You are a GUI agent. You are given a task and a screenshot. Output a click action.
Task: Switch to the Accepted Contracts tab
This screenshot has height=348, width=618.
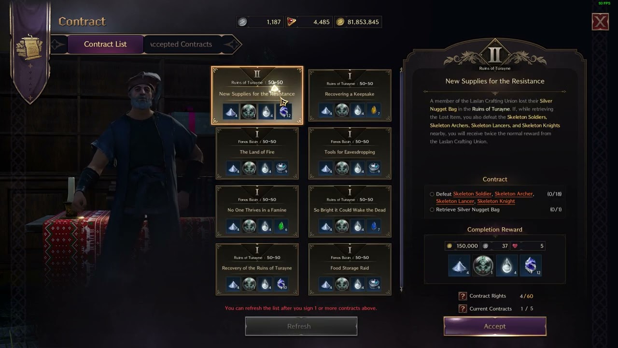tap(182, 44)
